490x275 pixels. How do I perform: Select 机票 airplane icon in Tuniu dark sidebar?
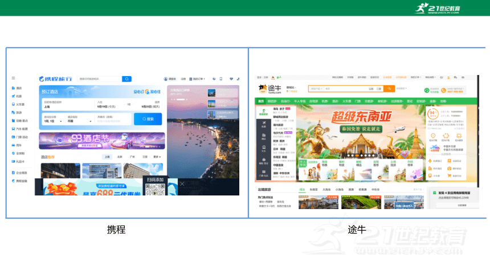click(x=264, y=123)
